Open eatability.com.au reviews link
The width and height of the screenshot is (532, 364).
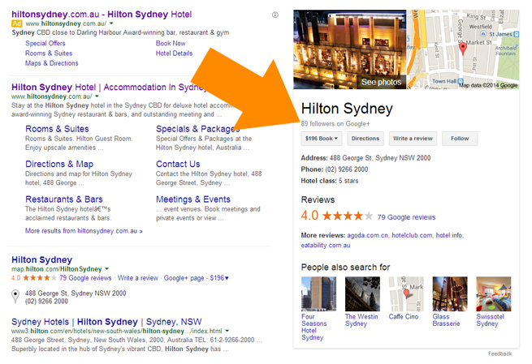326,245
